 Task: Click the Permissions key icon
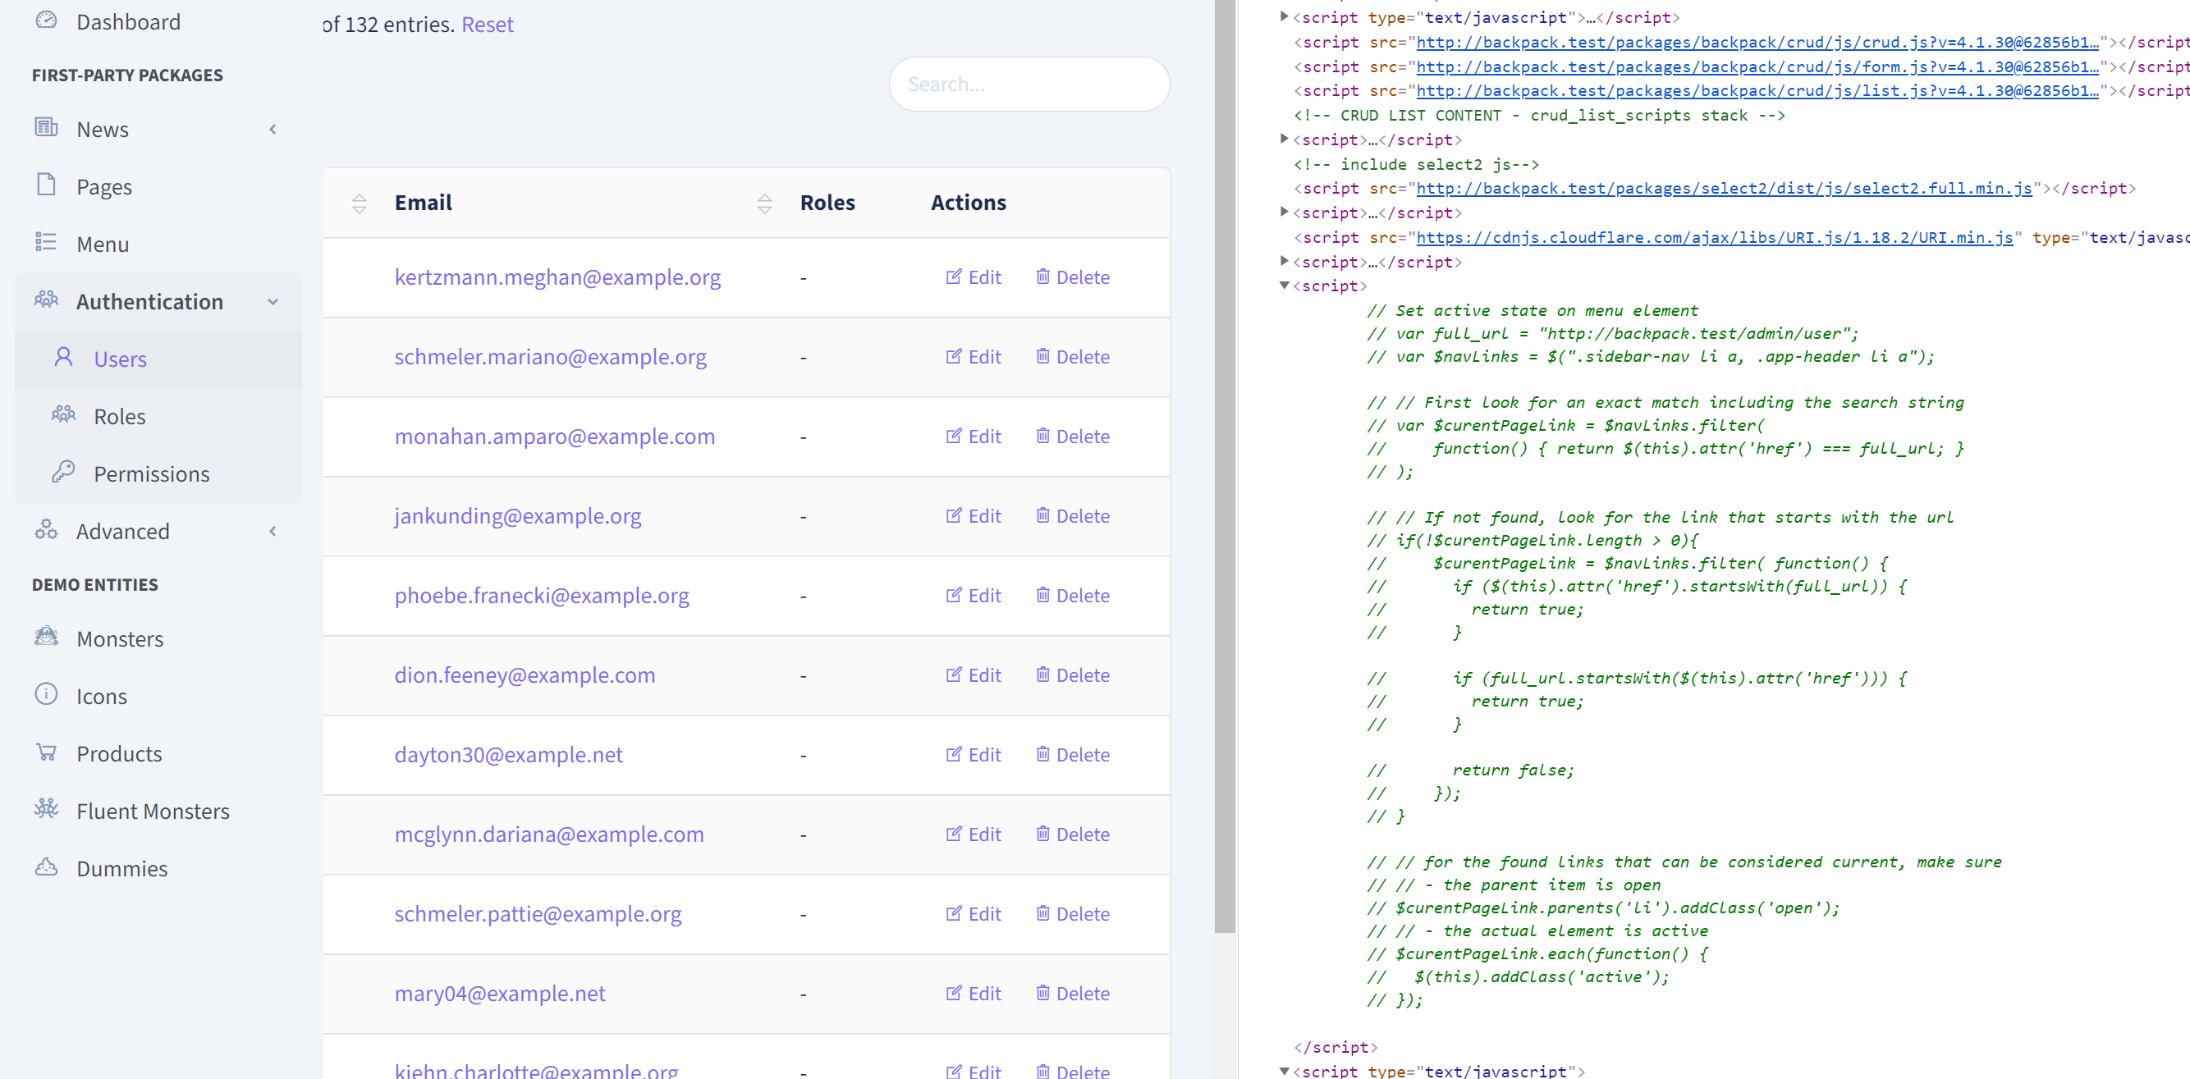(x=65, y=473)
